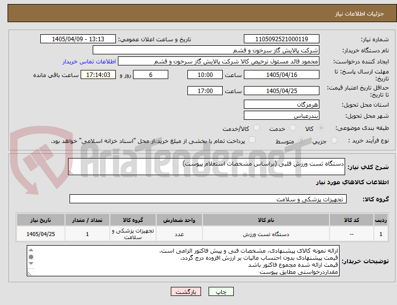Click the تعداد / مقدار column header

(87, 220)
